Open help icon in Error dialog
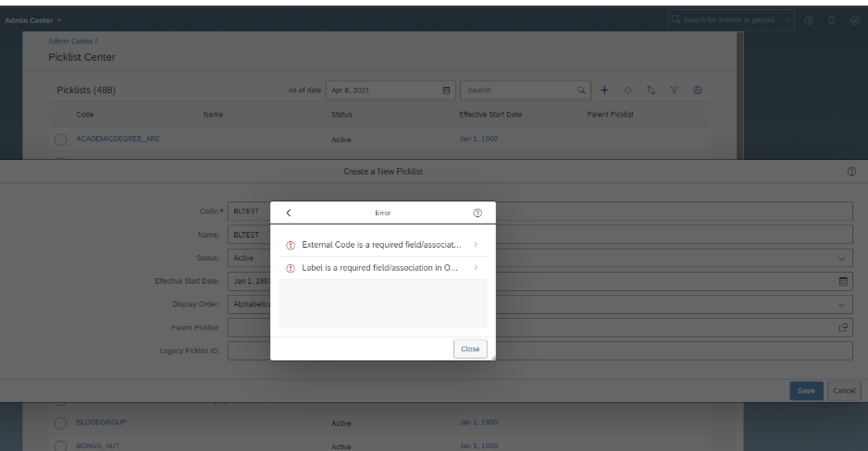Screen dimensions: 868x451 point(477,213)
